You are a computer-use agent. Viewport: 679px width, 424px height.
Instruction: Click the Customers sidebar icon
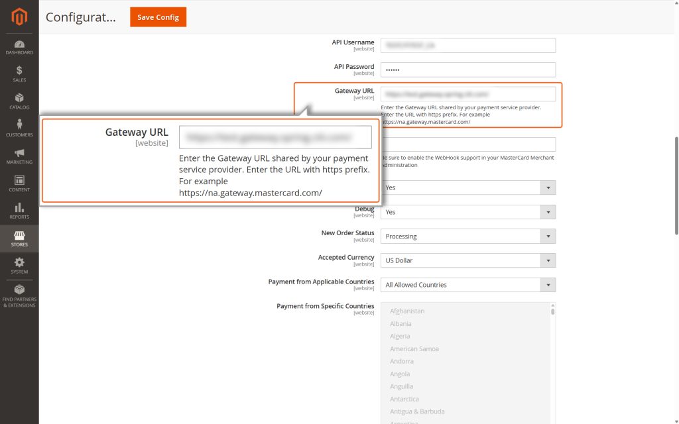pyautogui.click(x=19, y=128)
